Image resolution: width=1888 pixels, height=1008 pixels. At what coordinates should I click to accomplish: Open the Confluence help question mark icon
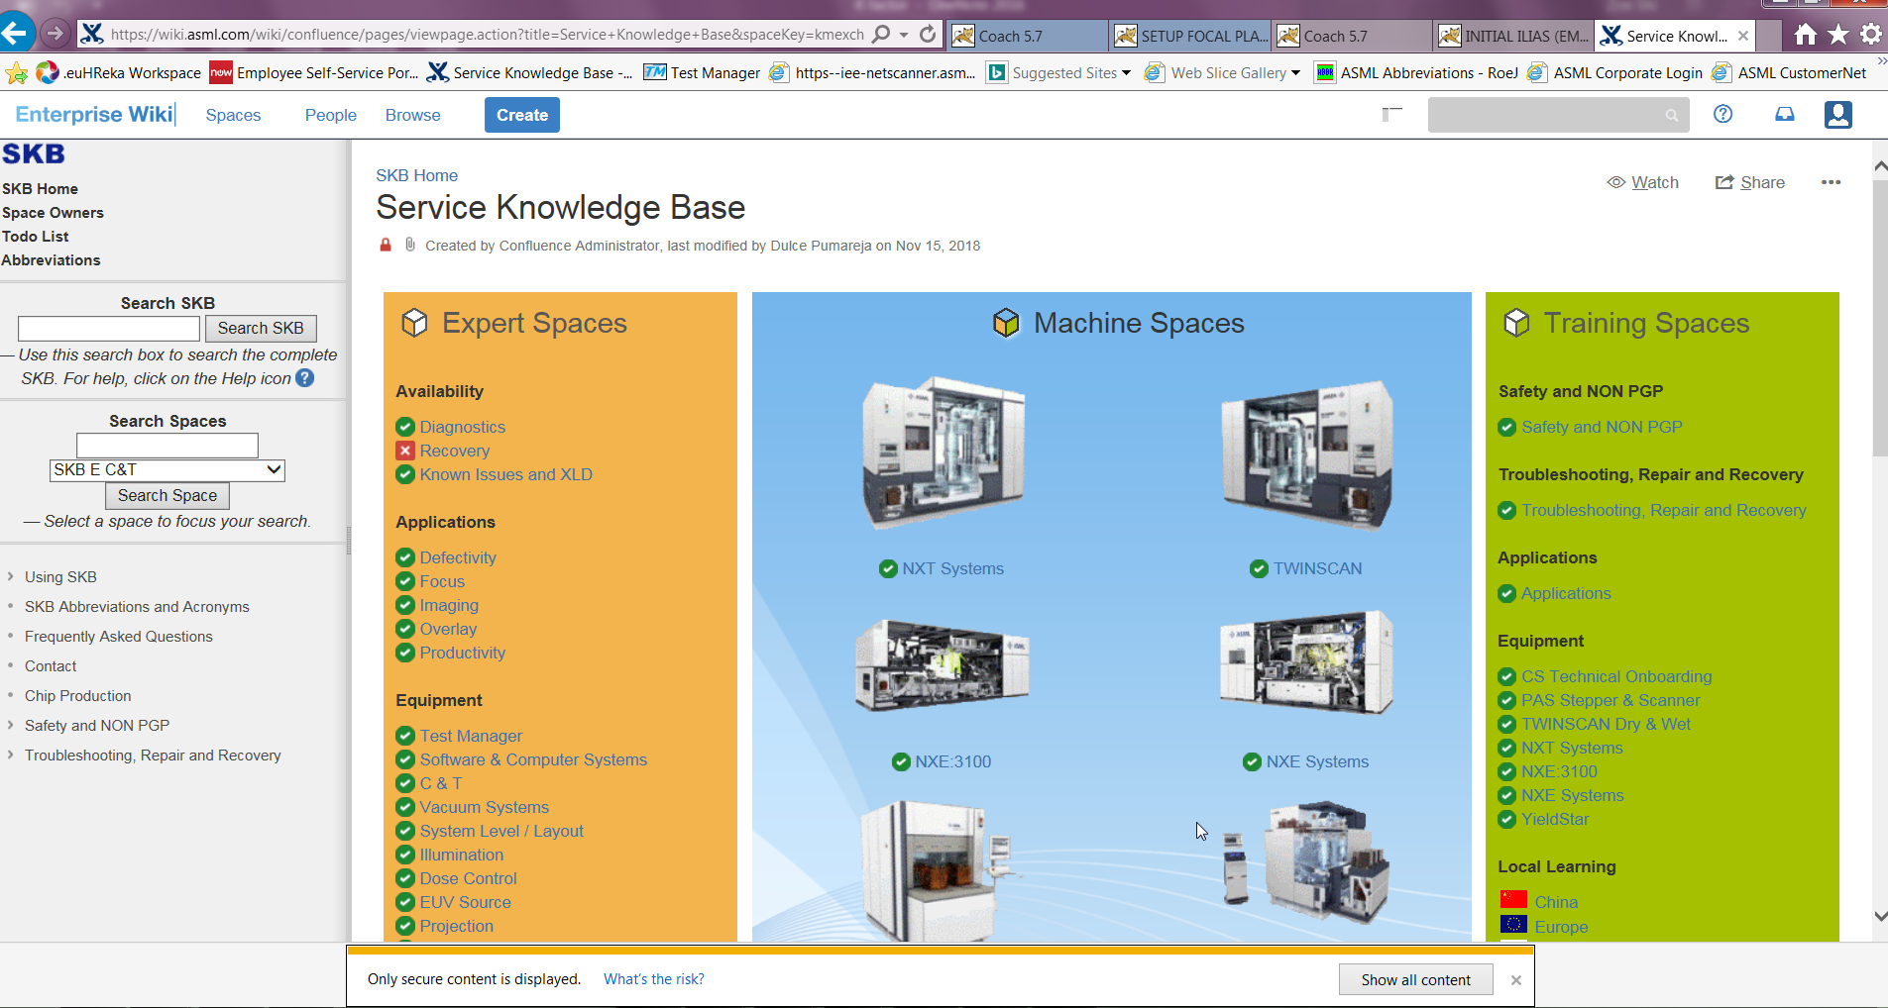tap(1722, 115)
